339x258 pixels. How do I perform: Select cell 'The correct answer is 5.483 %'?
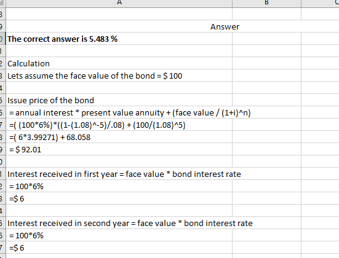pos(119,39)
